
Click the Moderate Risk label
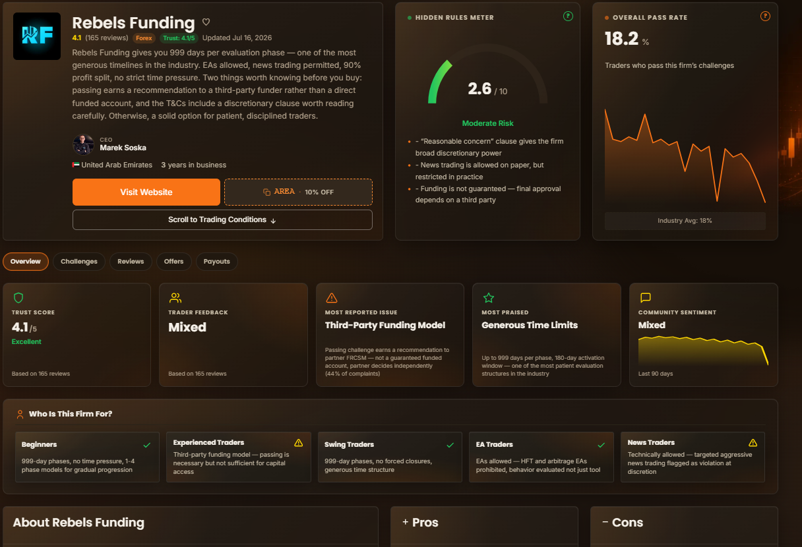pyautogui.click(x=487, y=123)
